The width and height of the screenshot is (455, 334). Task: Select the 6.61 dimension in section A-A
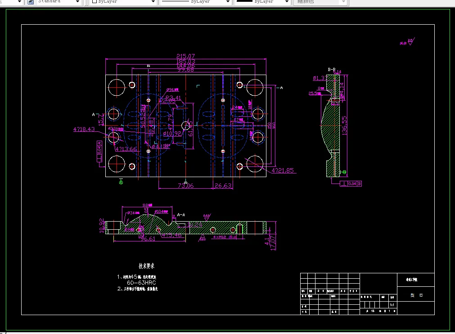pos(148,239)
